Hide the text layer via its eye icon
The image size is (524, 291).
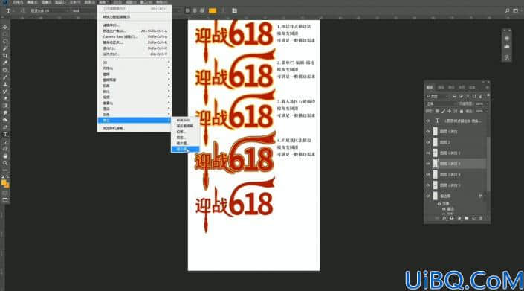(428, 121)
